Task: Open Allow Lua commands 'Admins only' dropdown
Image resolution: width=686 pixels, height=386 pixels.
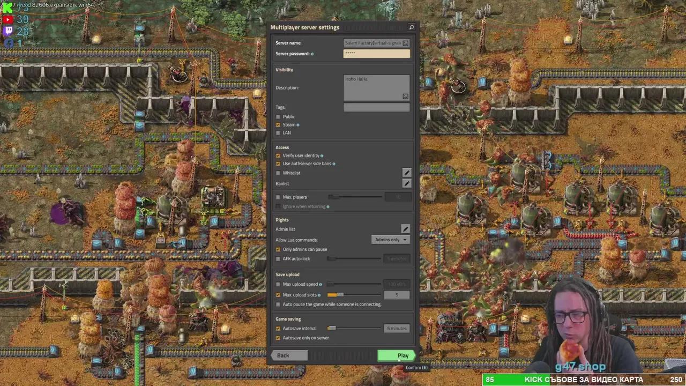Action: (391, 240)
